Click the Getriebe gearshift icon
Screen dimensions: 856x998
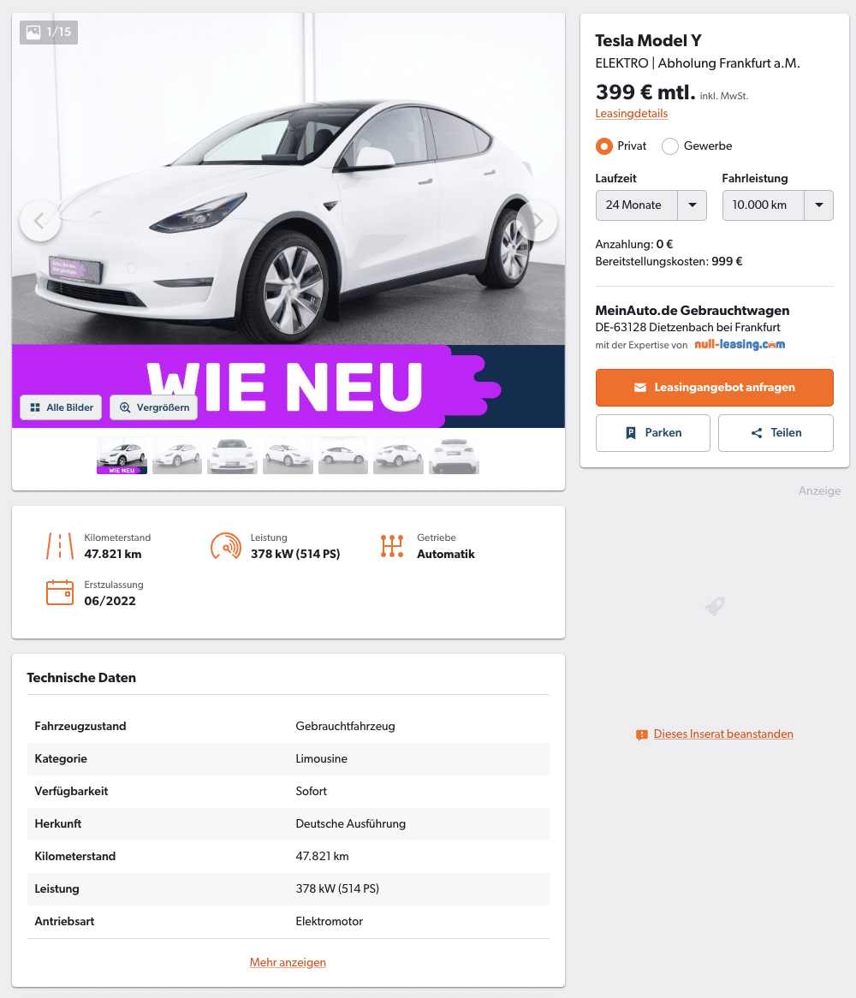pyautogui.click(x=392, y=546)
